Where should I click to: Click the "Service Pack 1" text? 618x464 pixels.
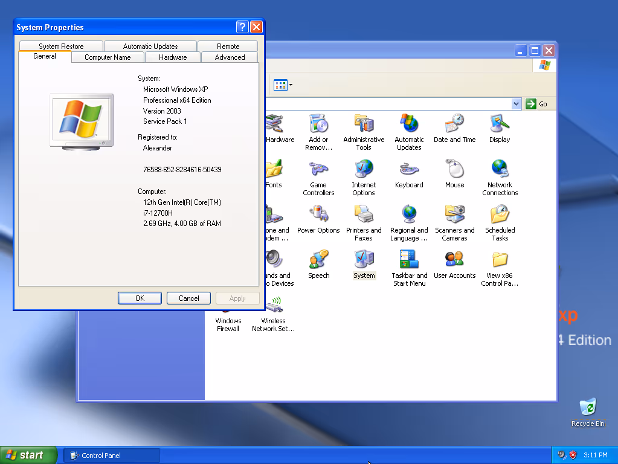point(165,121)
